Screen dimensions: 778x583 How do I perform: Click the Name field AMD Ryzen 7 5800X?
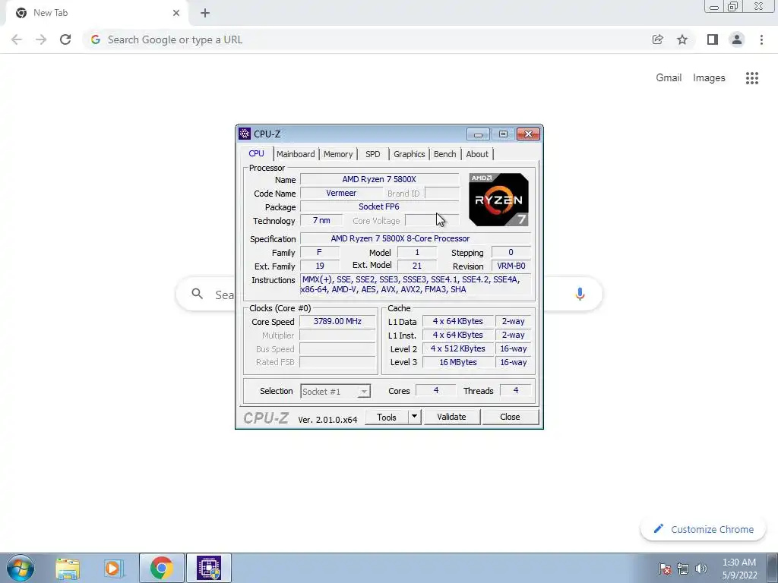coord(379,179)
